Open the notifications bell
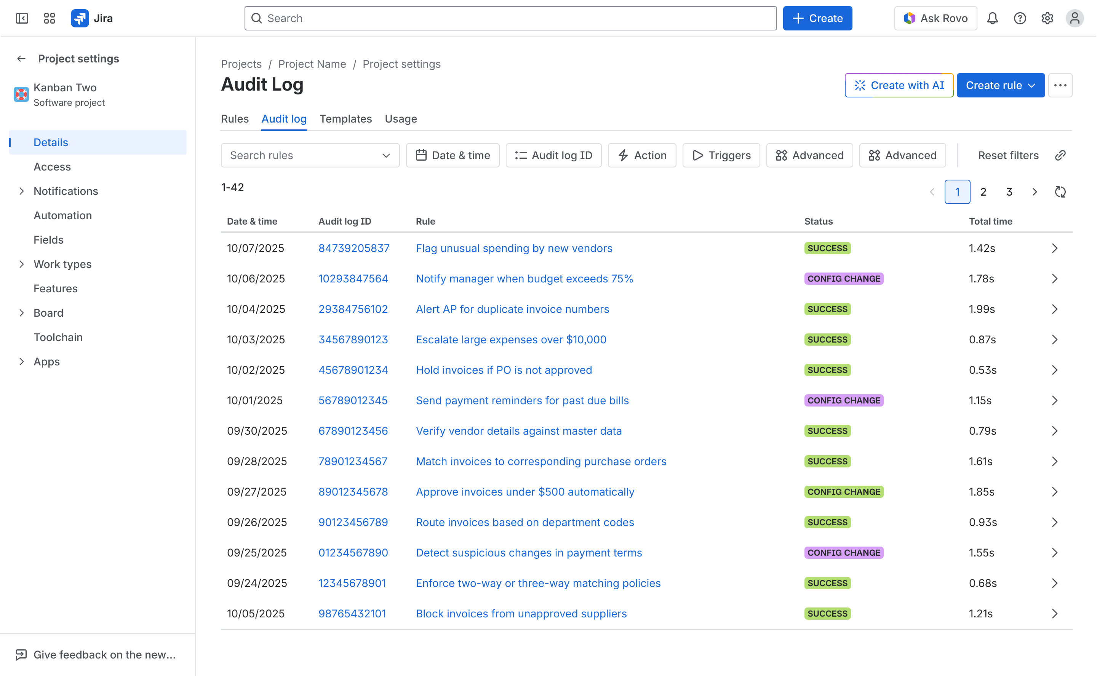Screen dimensions: 1097x676 click(993, 18)
